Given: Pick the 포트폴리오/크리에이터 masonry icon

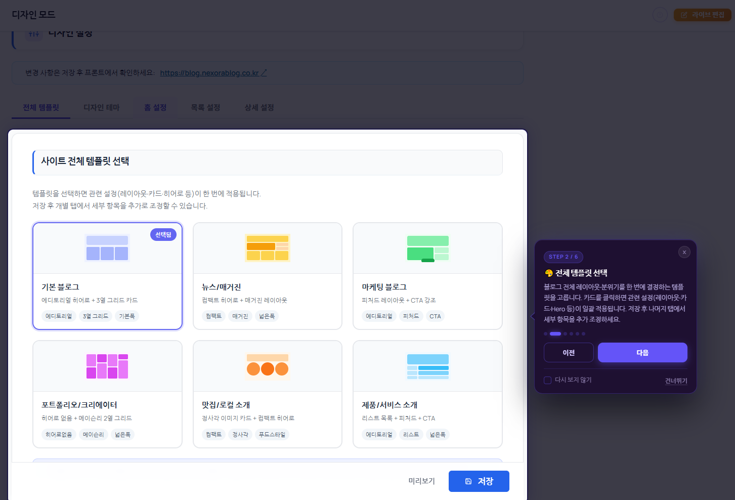Looking at the screenshot, I should coord(107,366).
